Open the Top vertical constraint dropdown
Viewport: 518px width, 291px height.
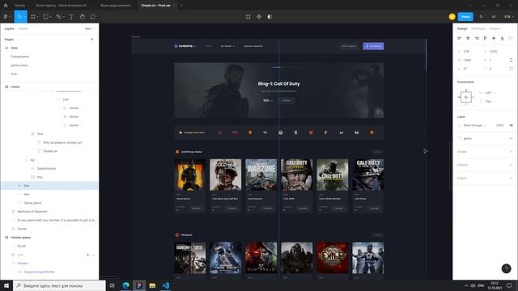(x=489, y=101)
